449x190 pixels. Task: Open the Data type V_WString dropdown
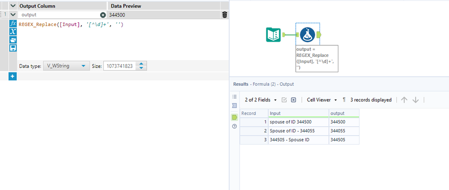point(67,66)
